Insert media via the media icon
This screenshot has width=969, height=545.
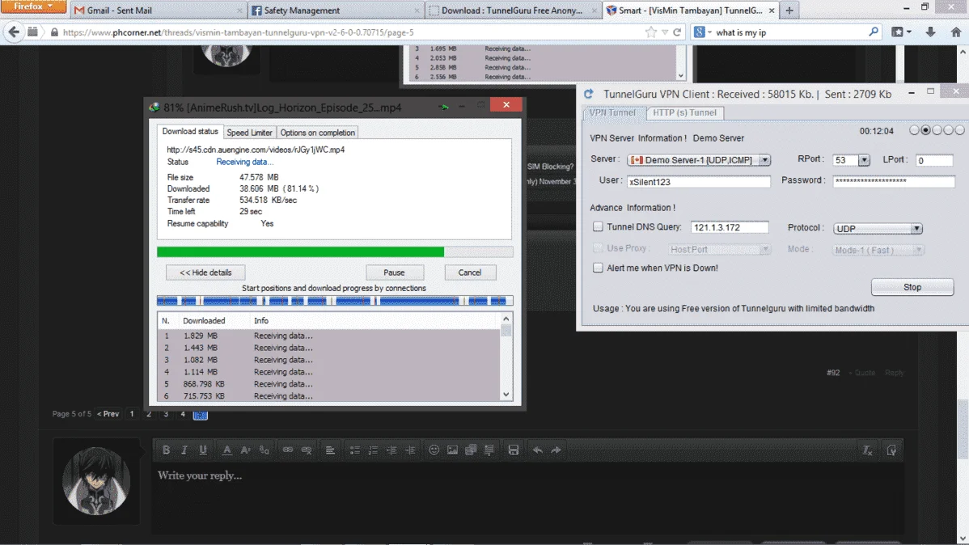pyautogui.click(x=471, y=450)
